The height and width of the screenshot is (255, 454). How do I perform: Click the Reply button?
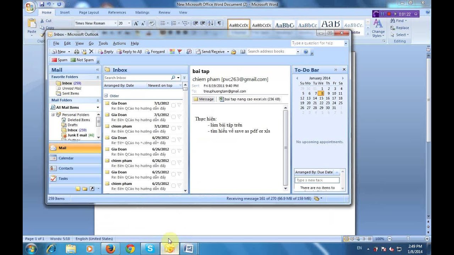pyautogui.click(x=106, y=52)
